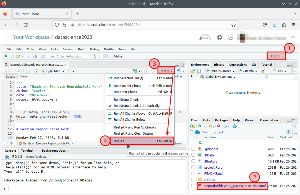Tick the select-all checkbox beside Cloud breadcrumb
Image resolution: width=300 pixels, height=195 pixels.
[191, 132]
